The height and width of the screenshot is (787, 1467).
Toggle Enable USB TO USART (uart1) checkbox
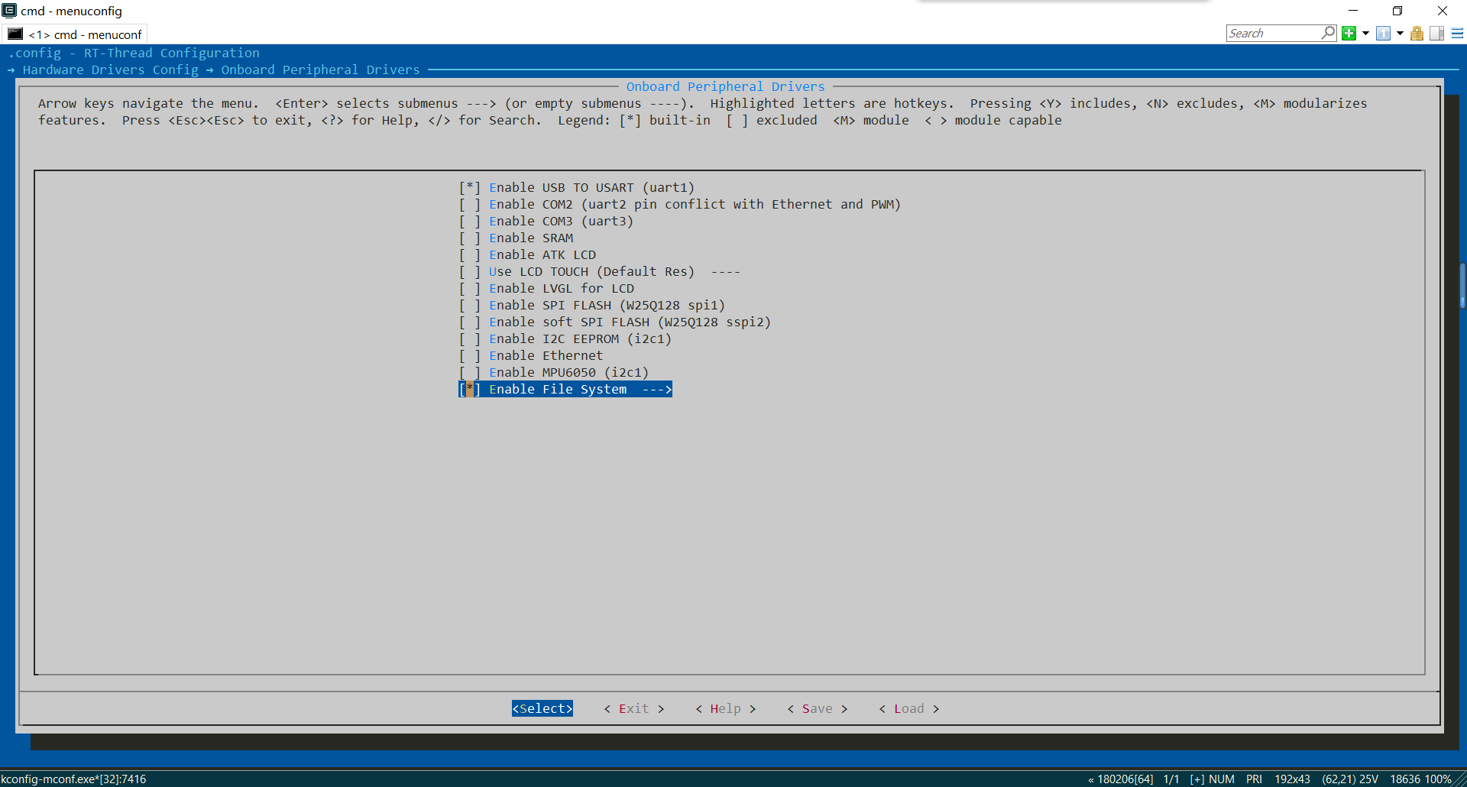click(x=470, y=187)
